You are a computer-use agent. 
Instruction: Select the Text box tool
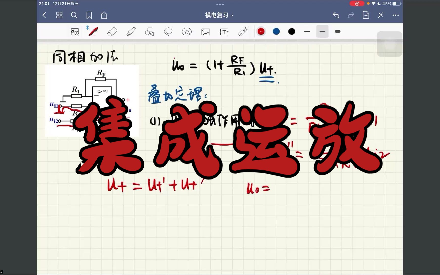point(224,31)
